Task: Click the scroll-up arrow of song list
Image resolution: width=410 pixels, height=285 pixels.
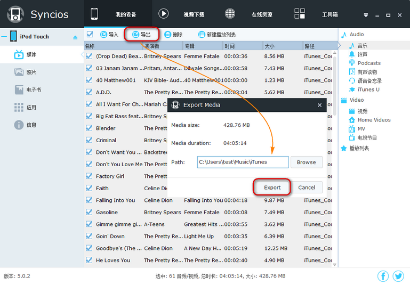Action: [x=335, y=53]
